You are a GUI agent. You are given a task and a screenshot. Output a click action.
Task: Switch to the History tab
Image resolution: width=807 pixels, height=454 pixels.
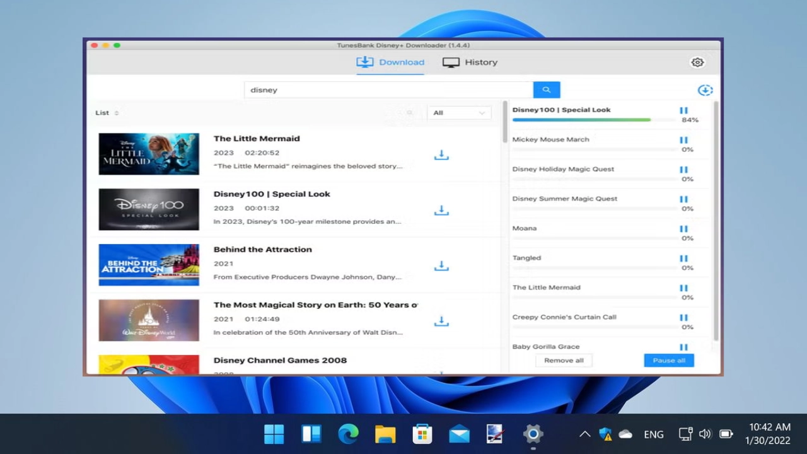click(x=470, y=62)
